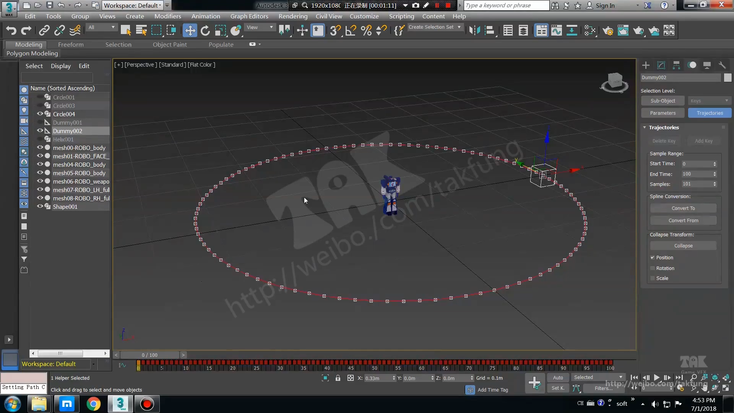Select the Select and Move tool
Viewport: 734px width, 413px height.
(190, 31)
